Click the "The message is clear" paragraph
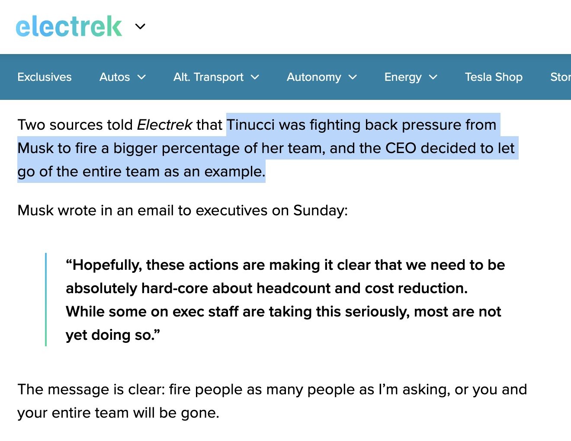 (272, 401)
